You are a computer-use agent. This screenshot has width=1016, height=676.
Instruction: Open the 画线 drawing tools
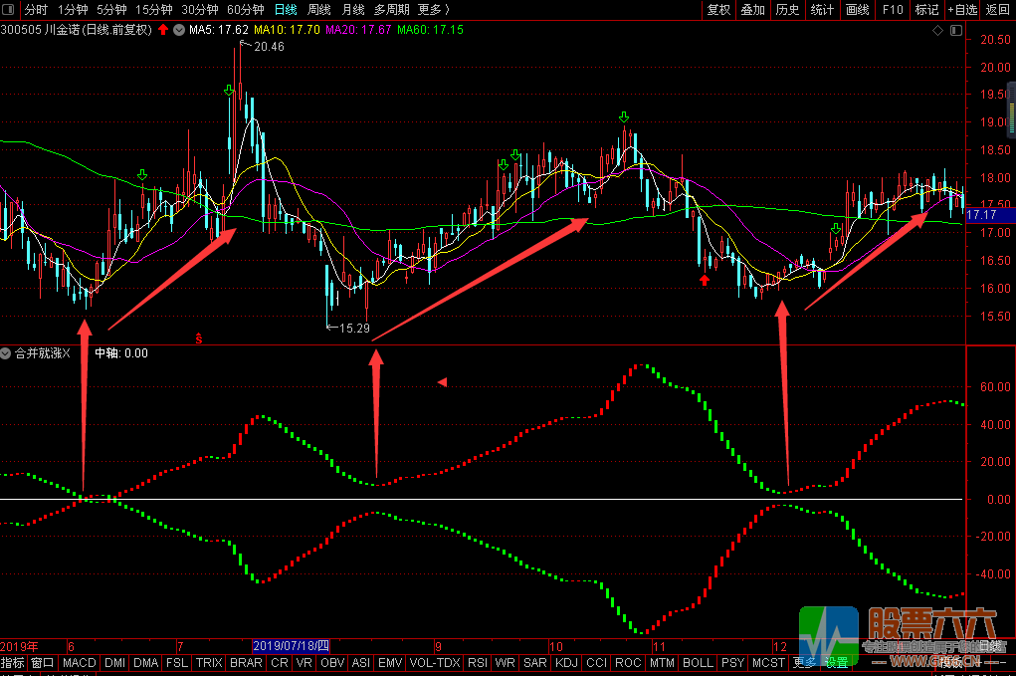point(857,10)
